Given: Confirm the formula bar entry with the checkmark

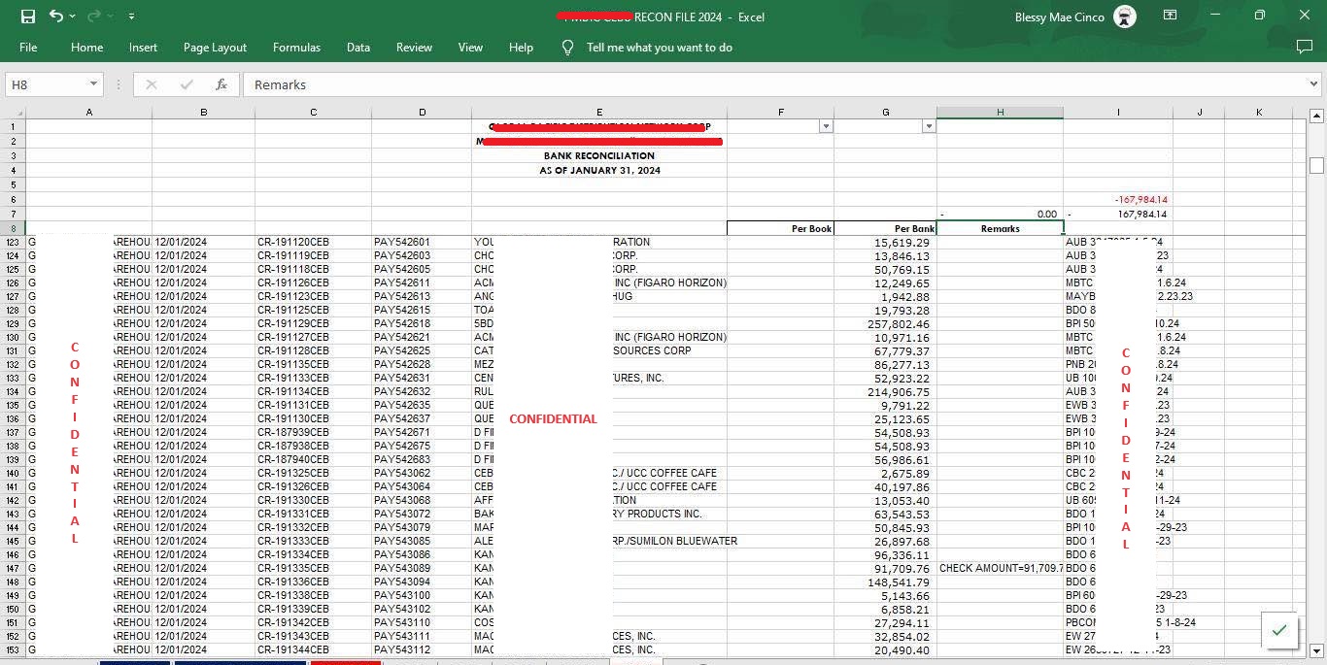Looking at the screenshot, I should click(187, 84).
